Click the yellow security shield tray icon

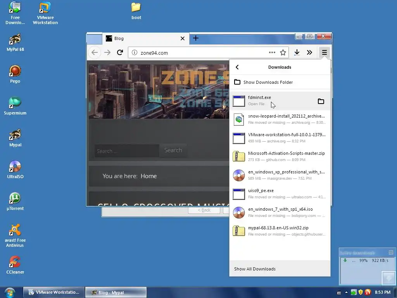361,292
